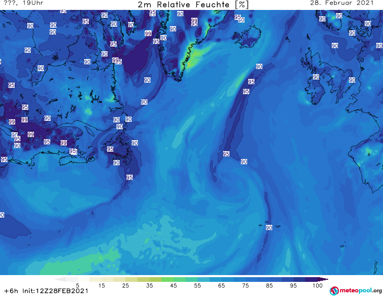Click legend value 45
383x296 pixels.
tap(173, 286)
